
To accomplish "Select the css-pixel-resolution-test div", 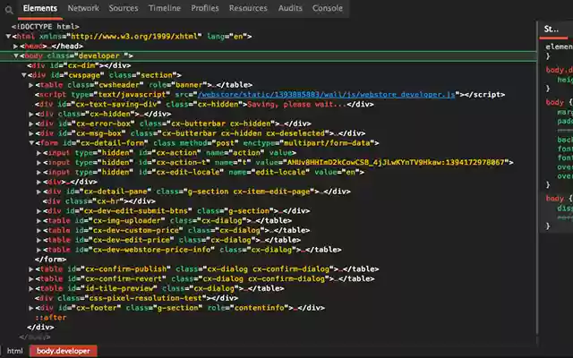I will pyautogui.click(x=137, y=298).
